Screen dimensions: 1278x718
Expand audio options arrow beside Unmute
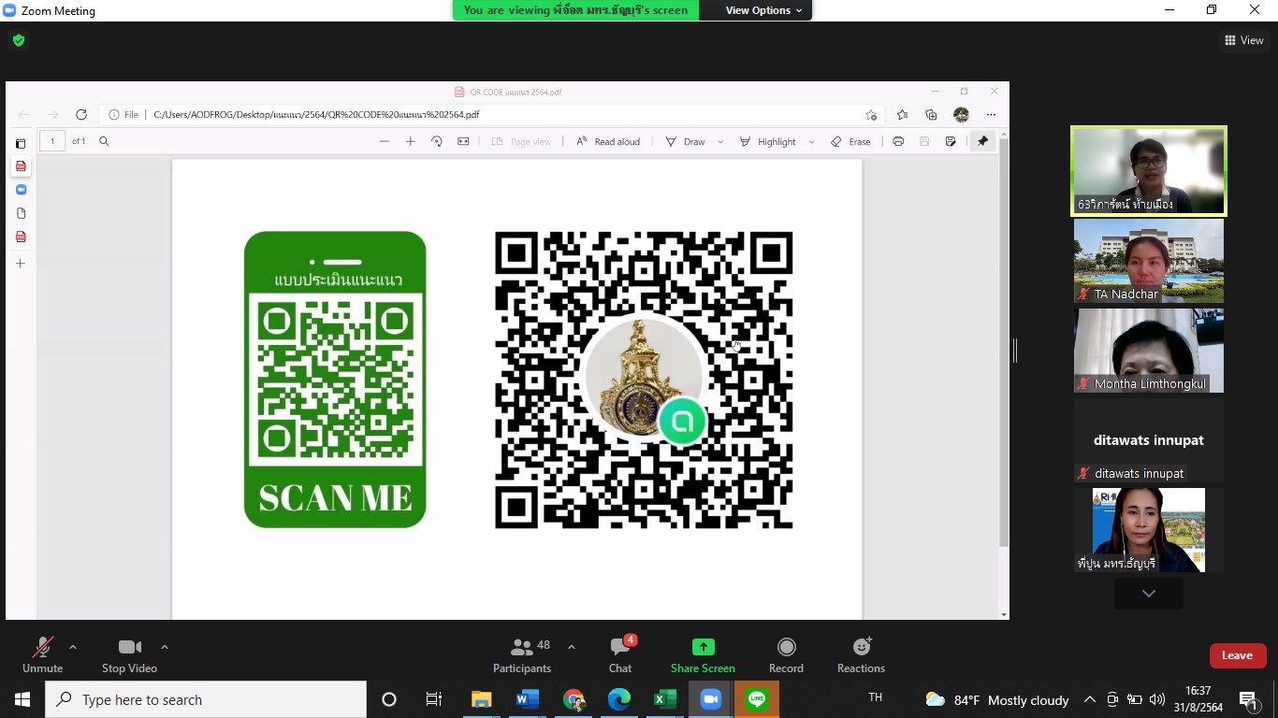tap(73, 647)
